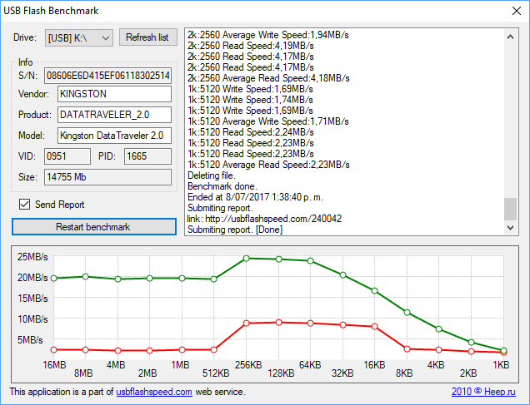The height and width of the screenshot is (405, 530).
Task: Click the Refresh list button
Action: [148, 37]
